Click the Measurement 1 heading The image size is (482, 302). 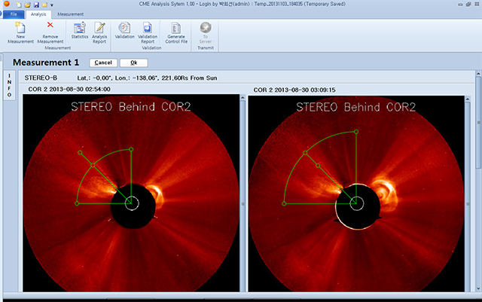point(46,63)
